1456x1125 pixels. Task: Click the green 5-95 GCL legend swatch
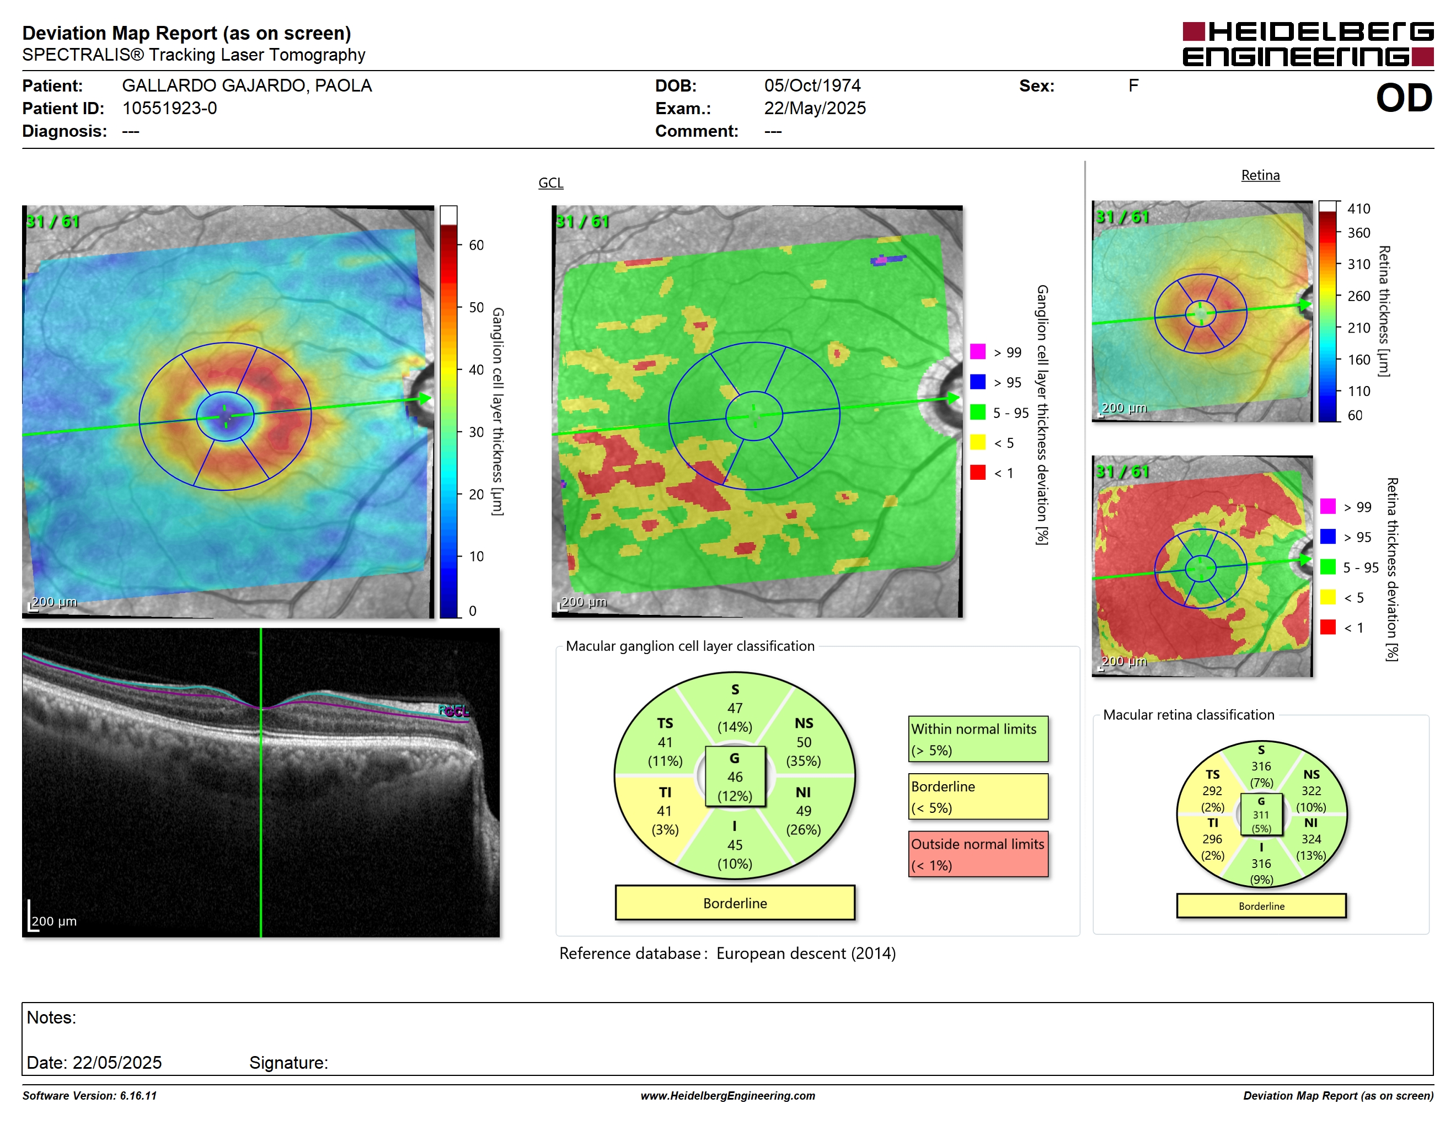(978, 412)
